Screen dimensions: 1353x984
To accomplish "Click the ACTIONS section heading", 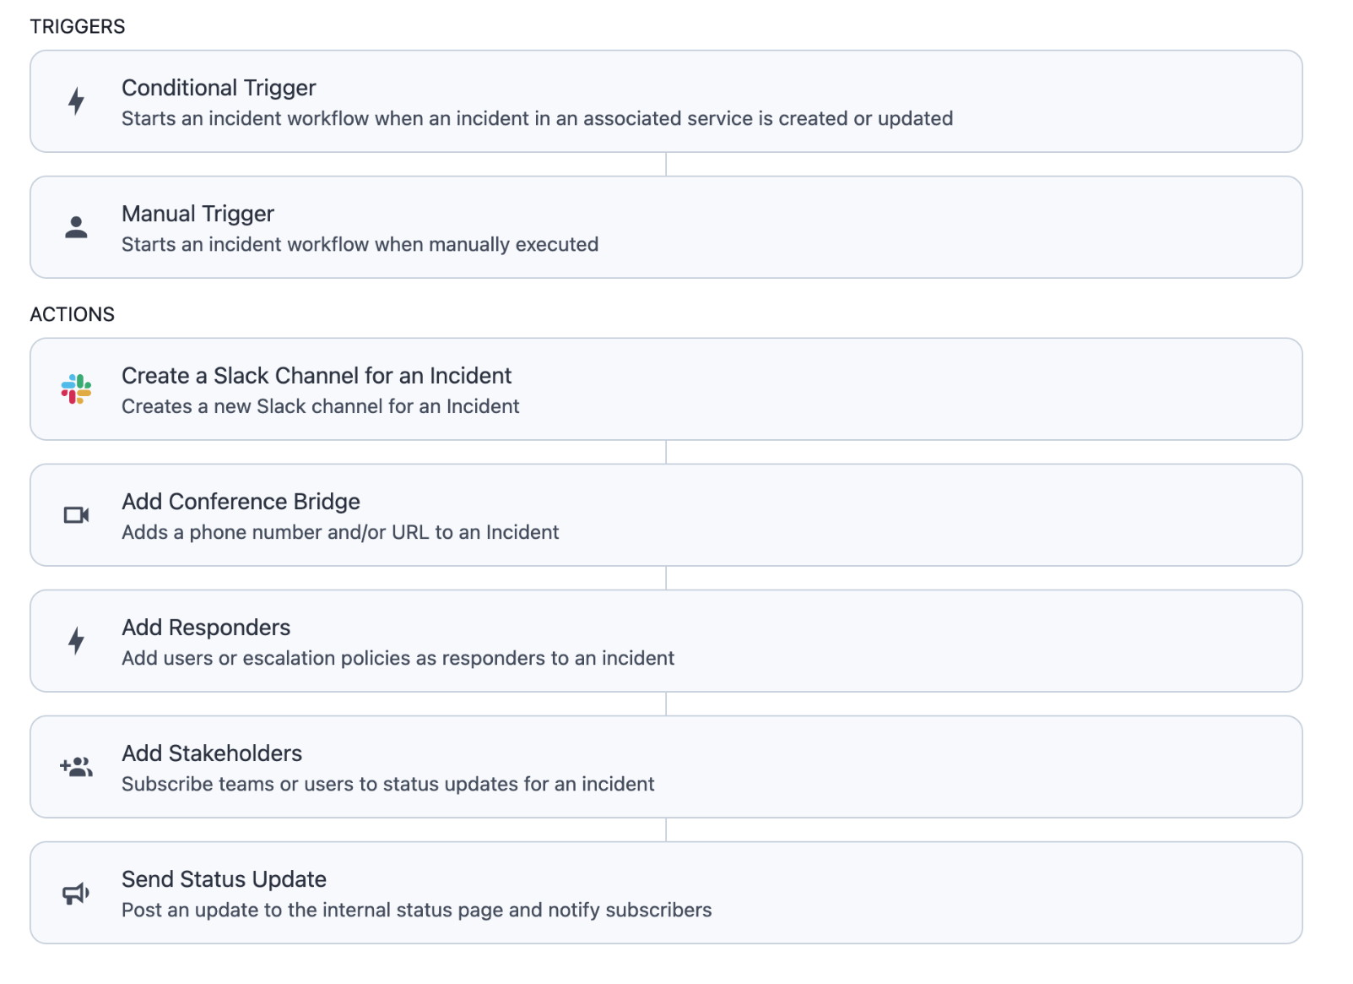I will [x=73, y=313].
